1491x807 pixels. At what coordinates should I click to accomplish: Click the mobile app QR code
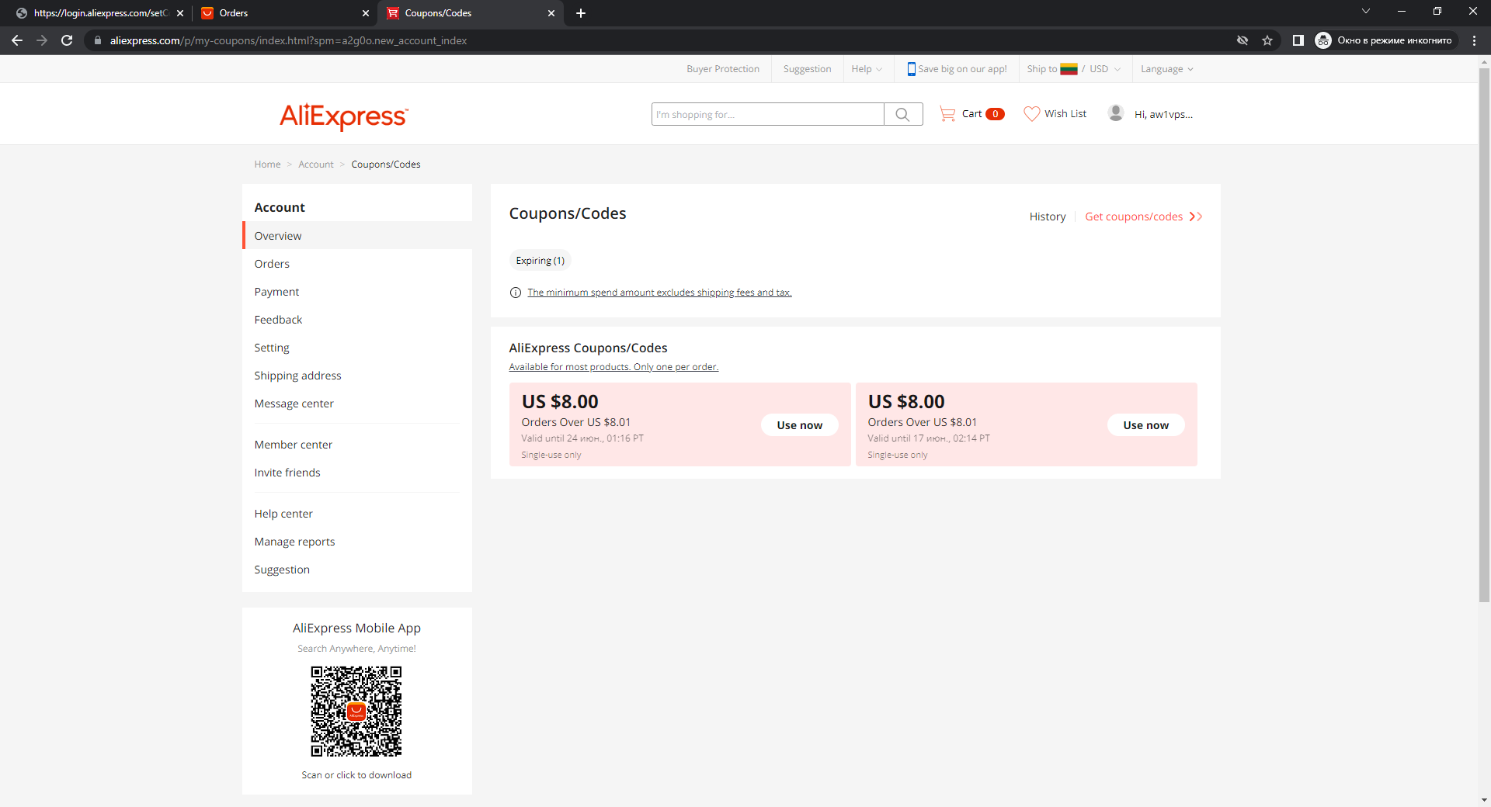[x=356, y=712]
